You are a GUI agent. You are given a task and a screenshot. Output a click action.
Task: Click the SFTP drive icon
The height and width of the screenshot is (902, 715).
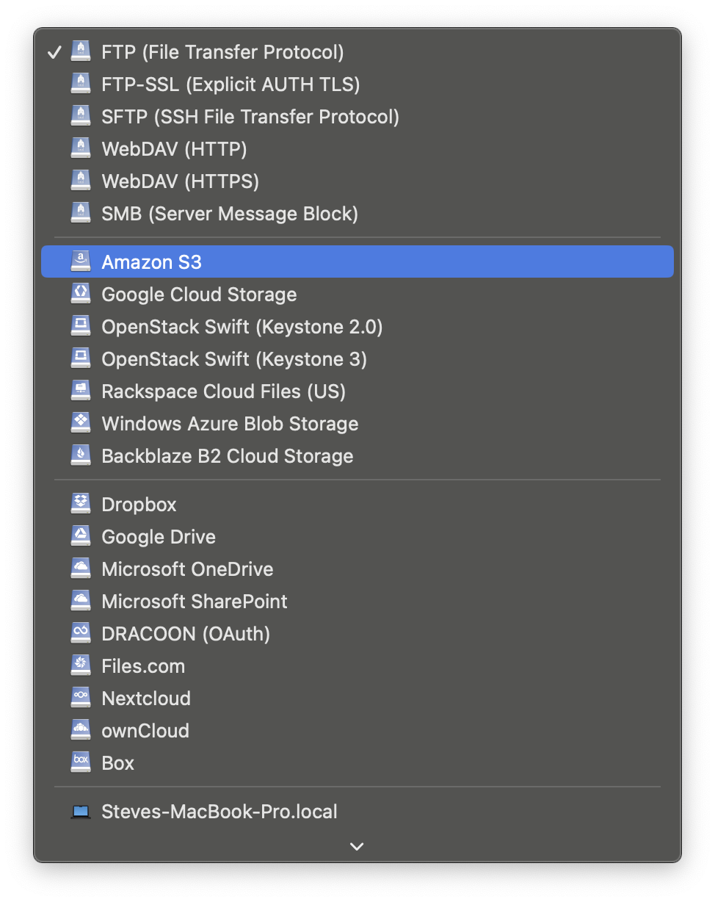81,116
